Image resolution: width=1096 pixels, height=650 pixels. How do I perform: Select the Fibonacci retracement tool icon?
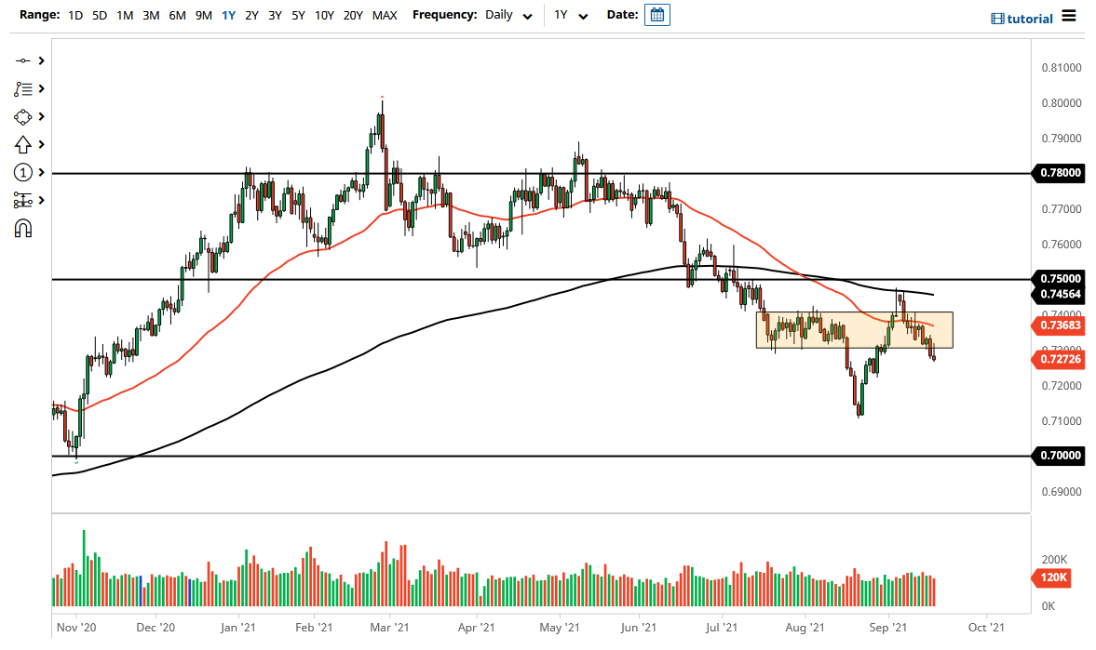(22, 88)
